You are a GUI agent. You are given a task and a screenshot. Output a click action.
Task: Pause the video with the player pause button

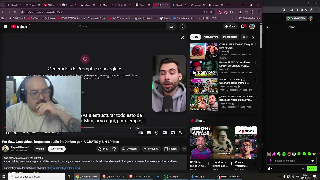tap(7, 133)
